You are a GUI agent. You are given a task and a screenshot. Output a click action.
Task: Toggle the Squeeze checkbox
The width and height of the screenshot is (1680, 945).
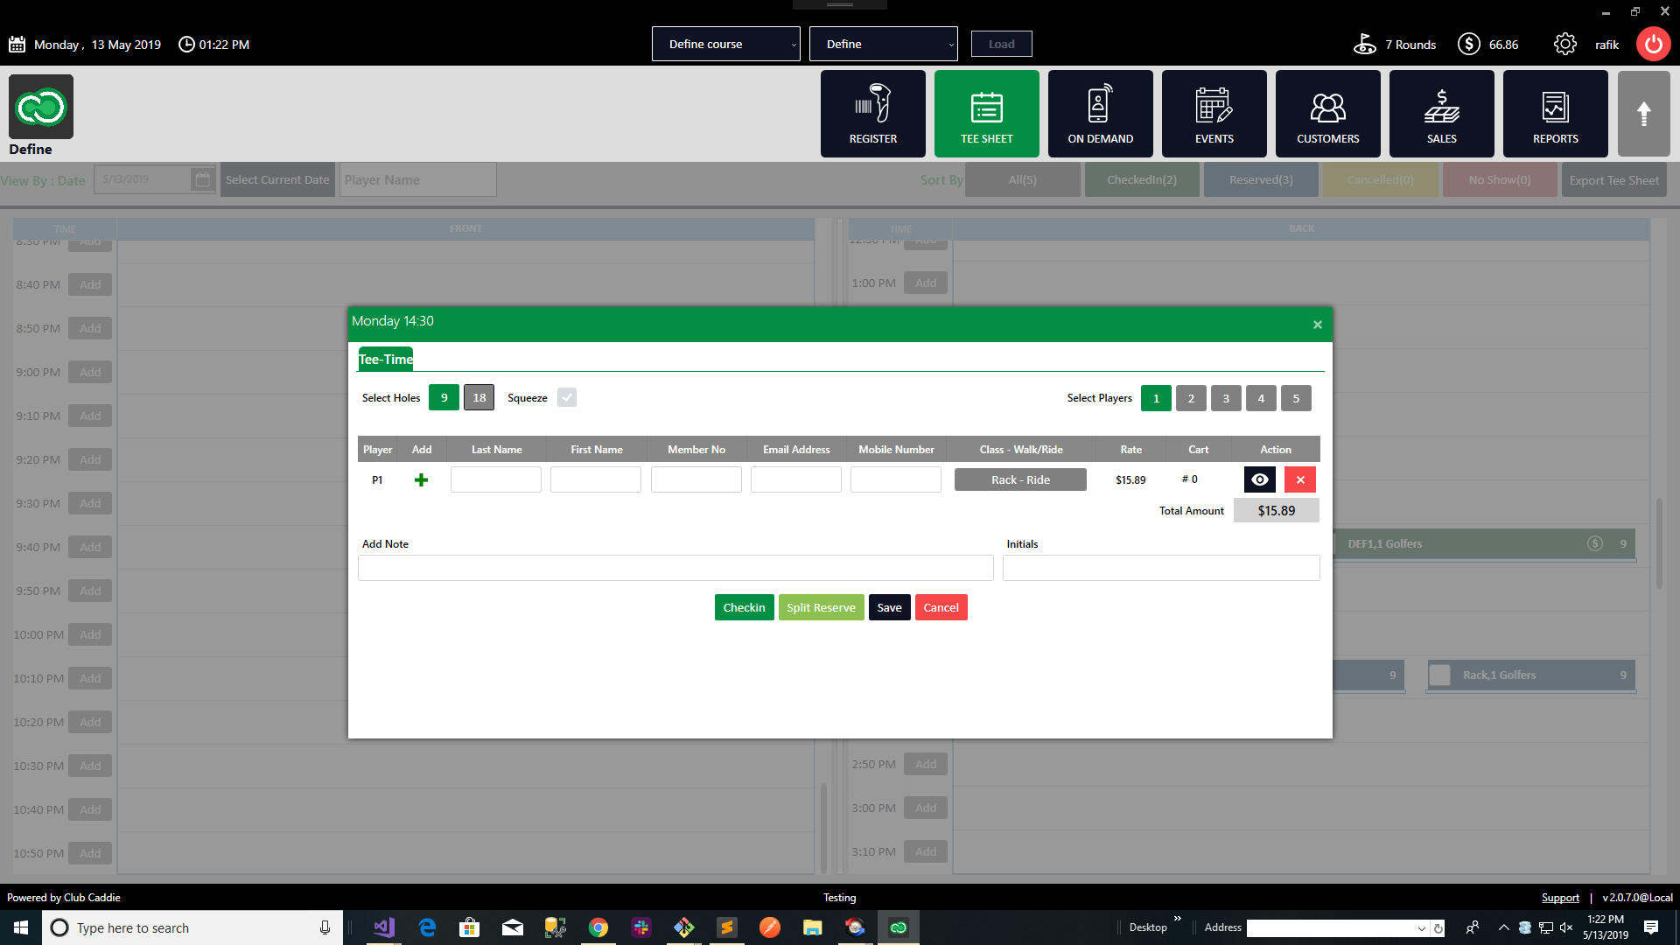[x=567, y=397]
